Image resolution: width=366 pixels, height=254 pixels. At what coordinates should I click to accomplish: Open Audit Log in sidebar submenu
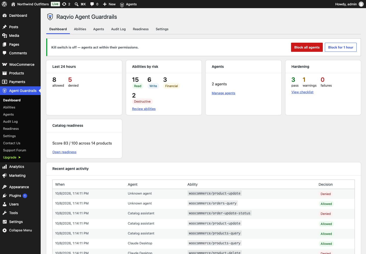10,122
